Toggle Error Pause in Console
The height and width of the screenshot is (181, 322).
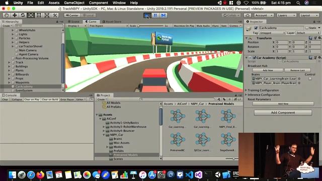click(x=67, y=100)
